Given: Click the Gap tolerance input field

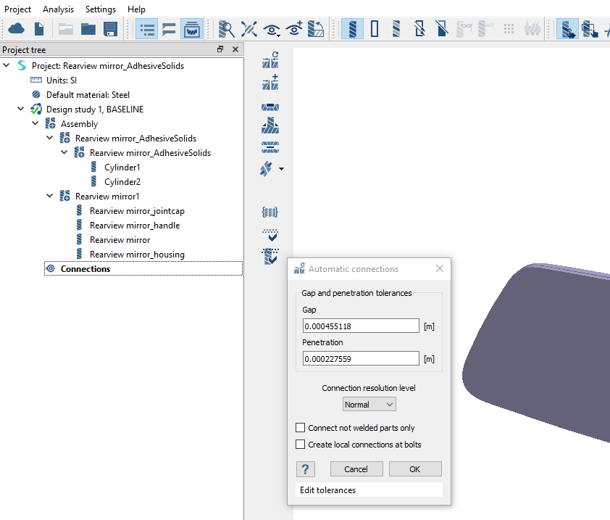Looking at the screenshot, I should coord(361,326).
